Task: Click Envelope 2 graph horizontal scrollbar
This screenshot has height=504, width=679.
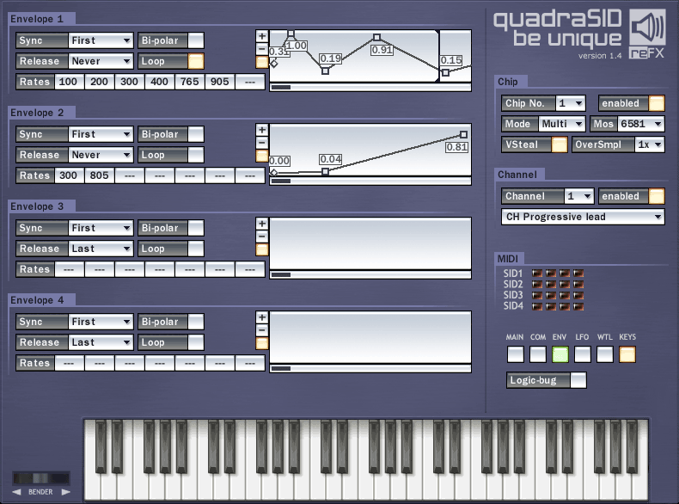Action: point(370,181)
